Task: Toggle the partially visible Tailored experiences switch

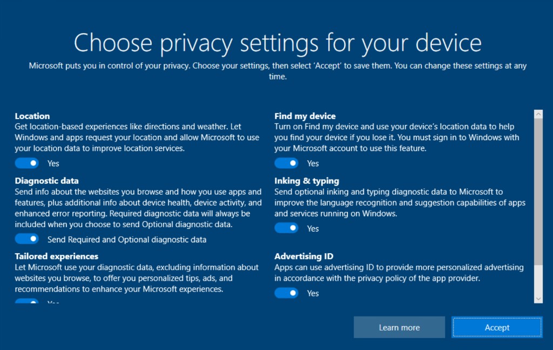Action: (x=27, y=301)
